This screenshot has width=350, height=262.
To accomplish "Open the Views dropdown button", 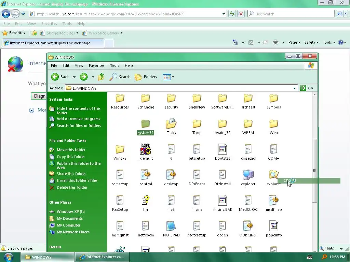I will click(x=168, y=77).
